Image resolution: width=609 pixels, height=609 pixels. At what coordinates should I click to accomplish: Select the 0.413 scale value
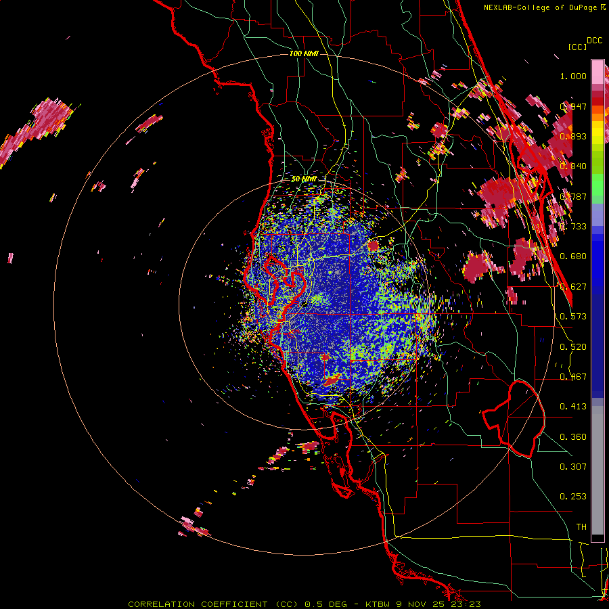573,406
